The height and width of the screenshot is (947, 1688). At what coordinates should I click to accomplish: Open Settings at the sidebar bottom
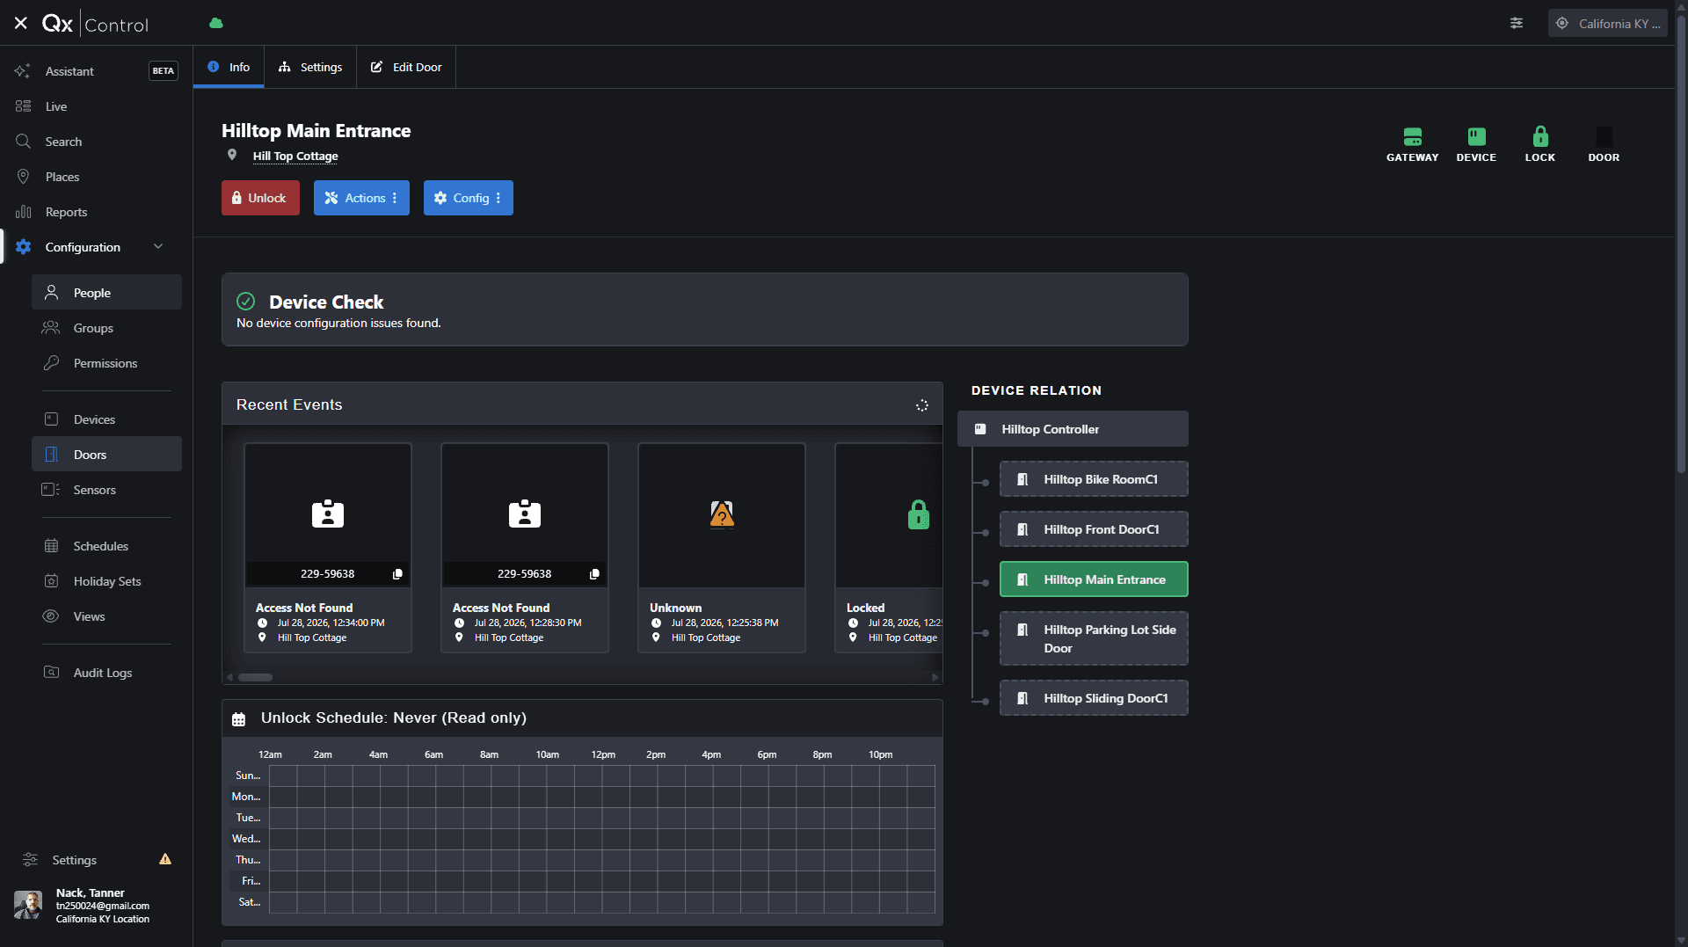coord(74,860)
